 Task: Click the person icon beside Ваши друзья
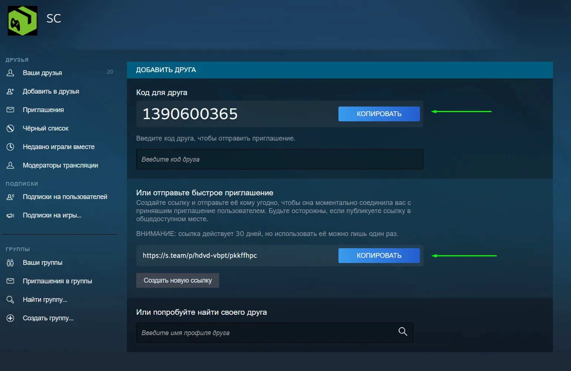10,73
